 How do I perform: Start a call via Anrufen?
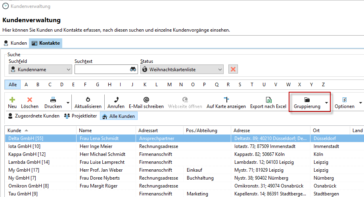[116, 100]
